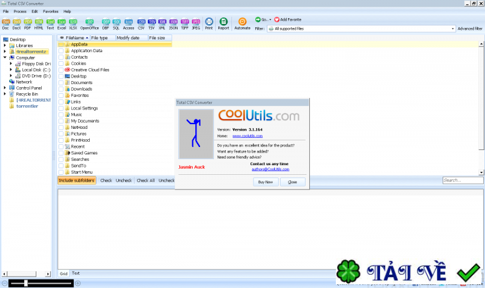Convert to Doc format icon
The width and height of the screenshot is (485, 288).
click(5, 24)
